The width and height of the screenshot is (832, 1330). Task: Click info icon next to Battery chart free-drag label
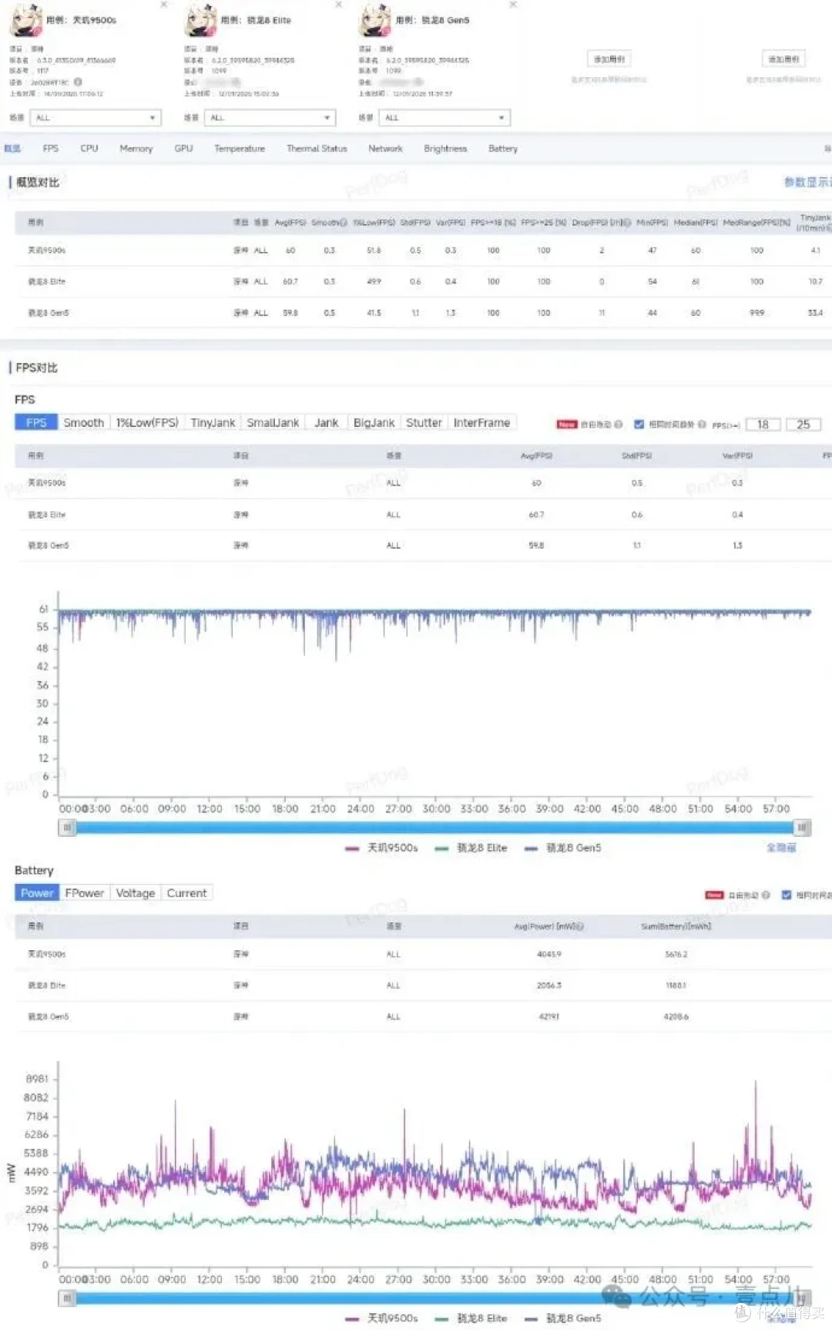[766, 895]
